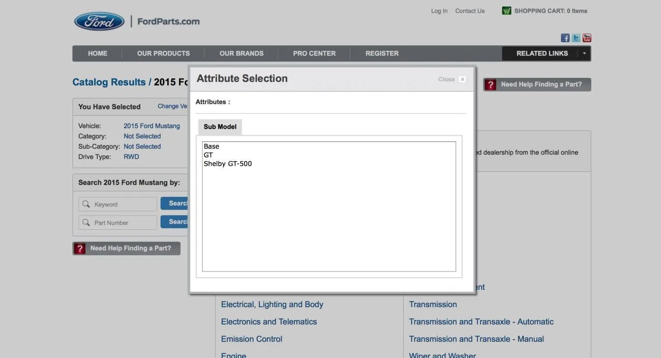661x358 pixels.
Task: Open the Emission Control category
Action: click(x=252, y=339)
